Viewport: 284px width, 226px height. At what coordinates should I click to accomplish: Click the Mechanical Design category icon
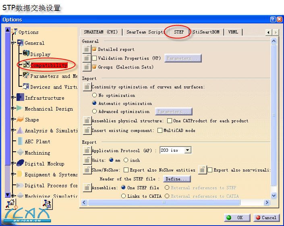click(x=20, y=108)
